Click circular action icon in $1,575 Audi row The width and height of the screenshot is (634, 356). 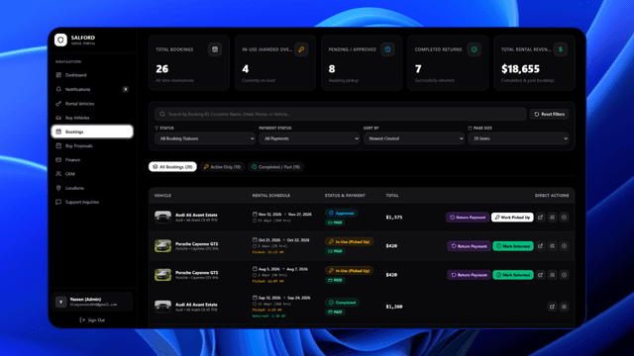click(564, 218)
